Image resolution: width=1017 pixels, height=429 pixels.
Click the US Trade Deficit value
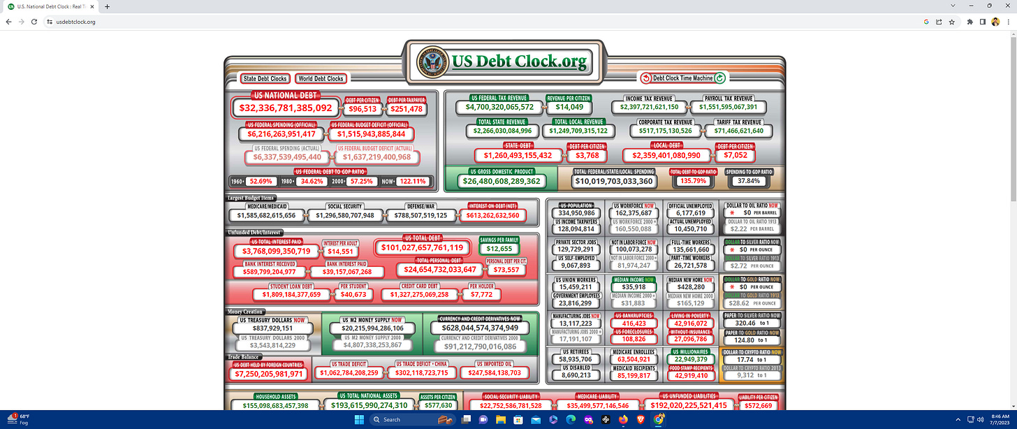tap(349, 374)
